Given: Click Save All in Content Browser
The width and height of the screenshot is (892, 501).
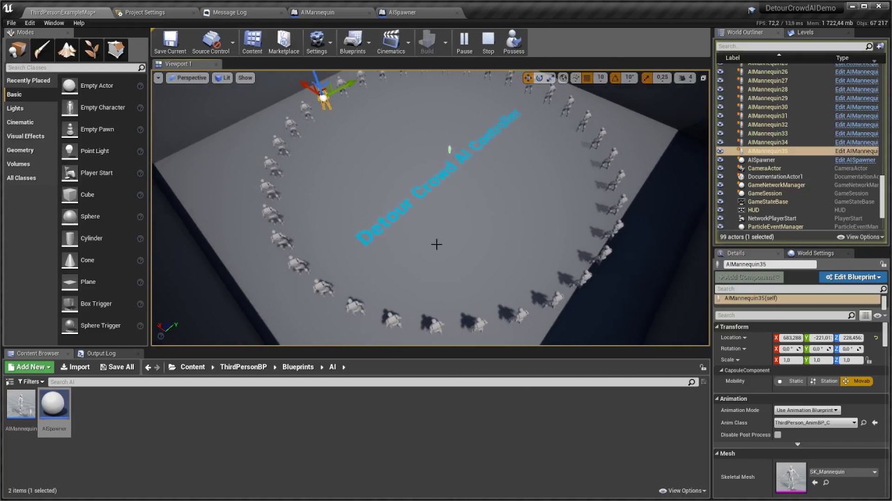Looking at the screenshot, I should (117, 367).
